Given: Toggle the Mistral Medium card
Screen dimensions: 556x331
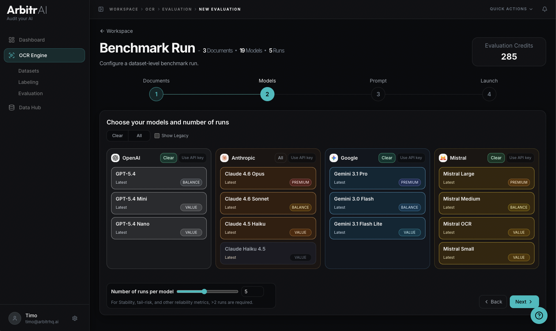Looking at the screenshot, I should (486, 203).
